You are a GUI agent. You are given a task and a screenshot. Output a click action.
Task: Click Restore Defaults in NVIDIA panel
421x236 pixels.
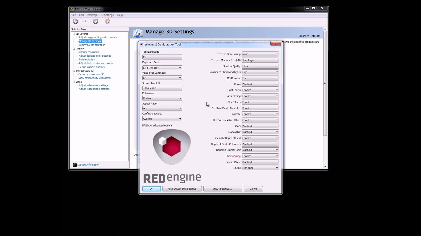point(310,36)
